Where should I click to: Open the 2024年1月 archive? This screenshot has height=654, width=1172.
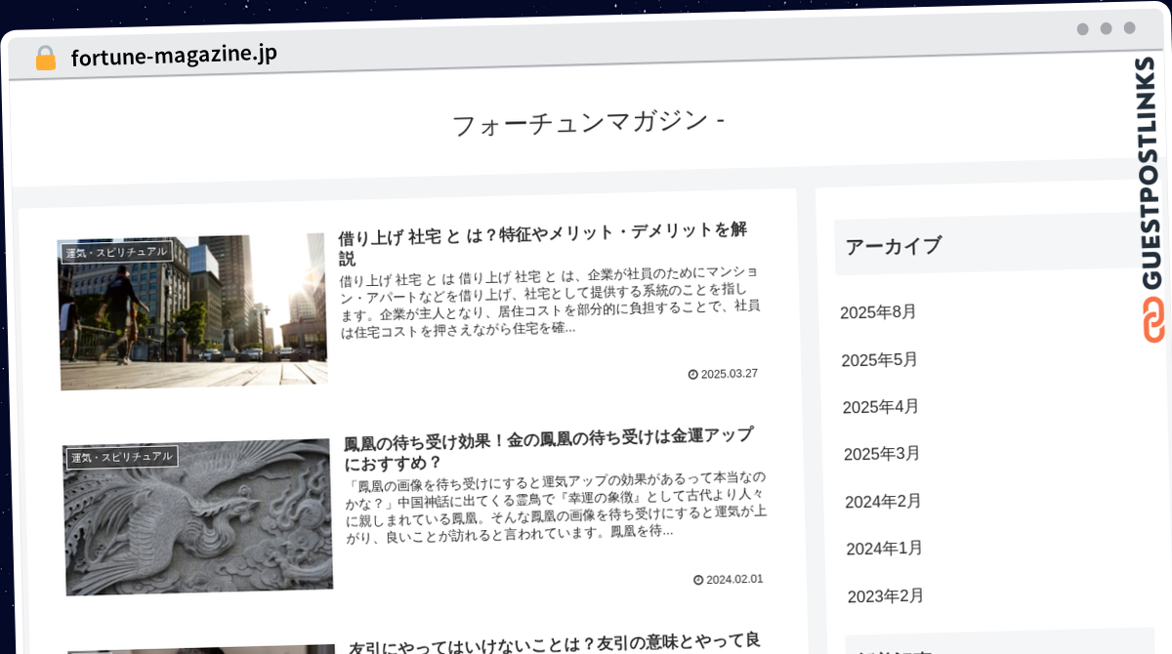tap(884, 549)
